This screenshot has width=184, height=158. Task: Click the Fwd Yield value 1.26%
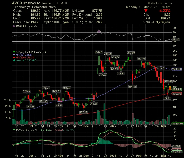point(98,18)
